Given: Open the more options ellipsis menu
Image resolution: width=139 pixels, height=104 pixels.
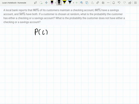Looking at the screenshot, I should [108, 3].
